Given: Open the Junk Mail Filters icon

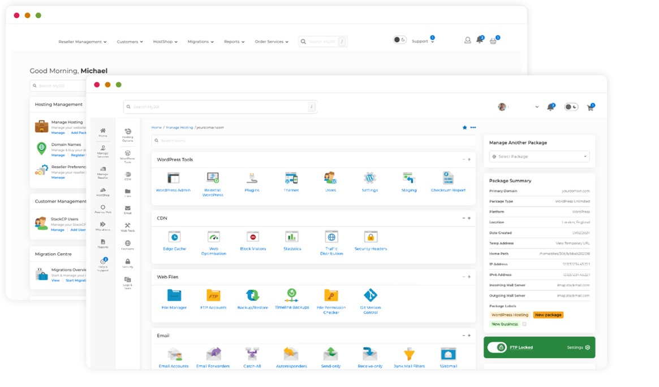Looking at the screenshot, I should tap(409, 354).
